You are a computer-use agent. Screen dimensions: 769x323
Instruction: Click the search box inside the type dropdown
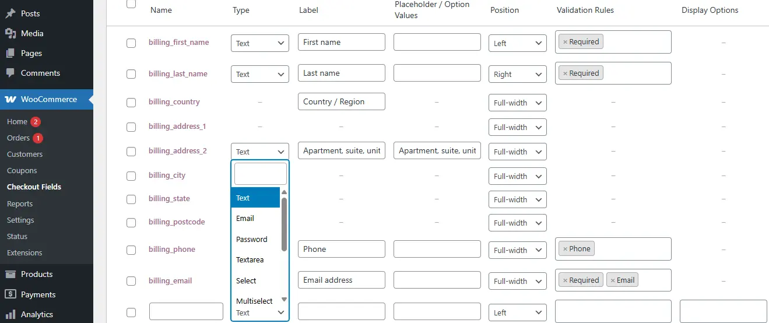[261, 174]
